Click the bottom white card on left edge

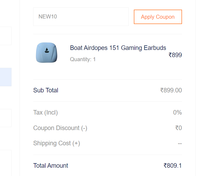6,163
